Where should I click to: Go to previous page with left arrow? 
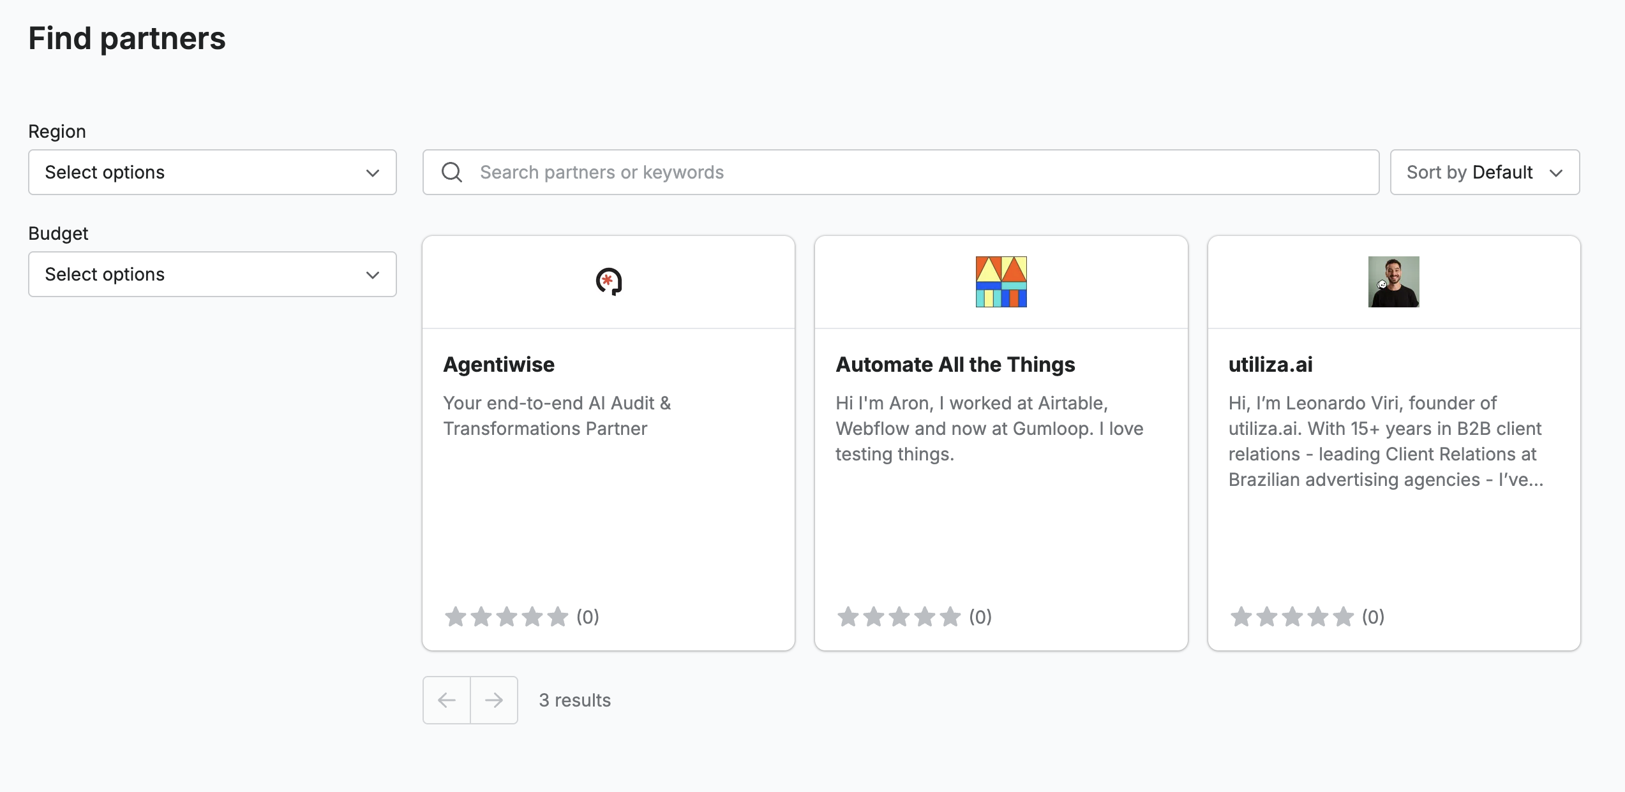click(447, 700)
